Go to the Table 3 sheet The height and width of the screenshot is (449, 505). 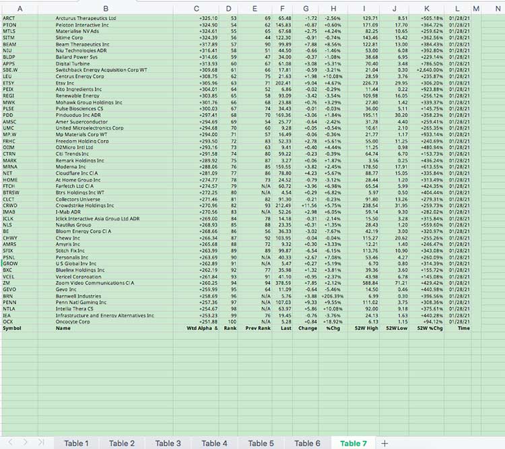[x=168, y=443]
